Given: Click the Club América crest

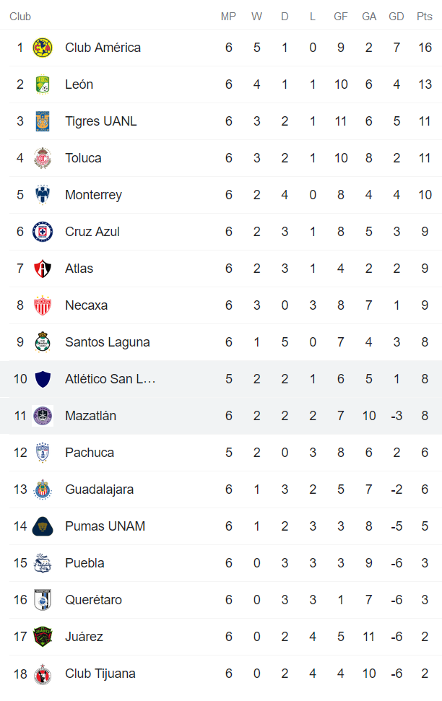Looking at the screenshot, I should pos(42,47).
